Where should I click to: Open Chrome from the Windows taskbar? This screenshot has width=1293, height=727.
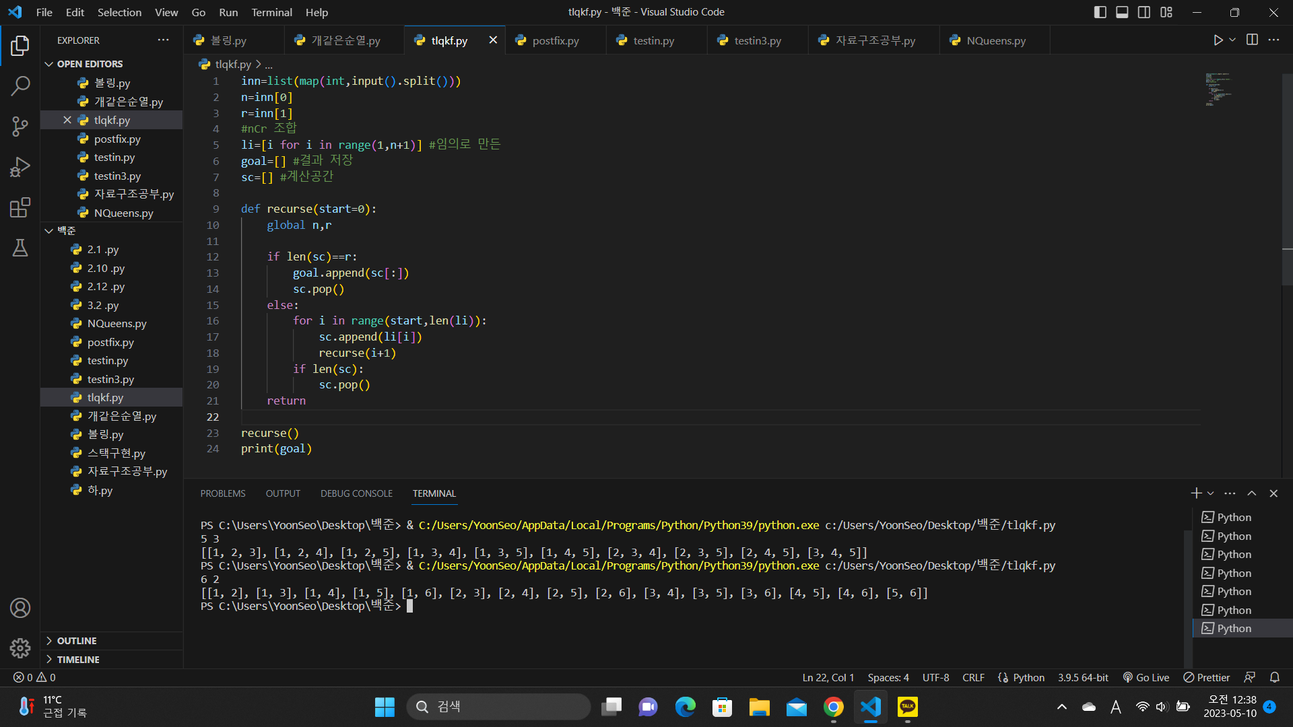(833, 707)
